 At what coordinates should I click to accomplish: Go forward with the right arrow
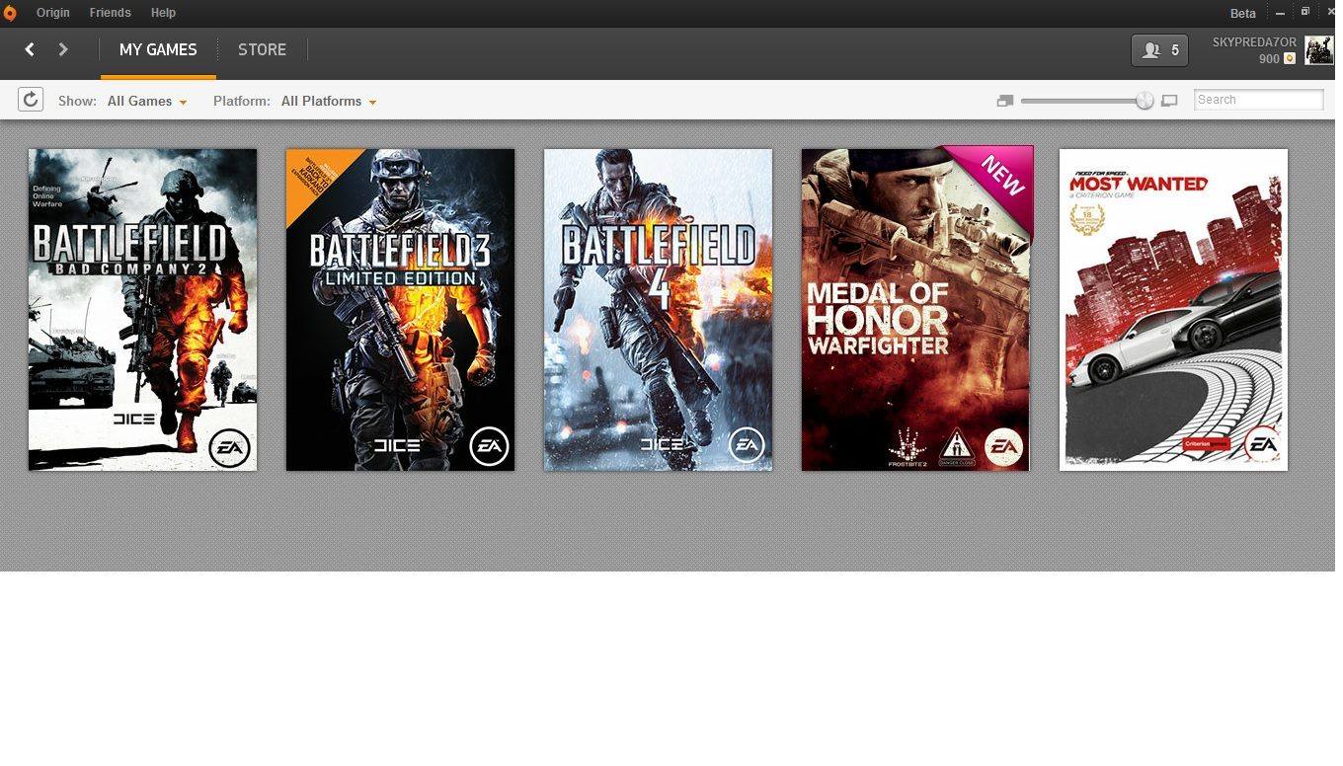pyautogui.click(x=63, y=49)
